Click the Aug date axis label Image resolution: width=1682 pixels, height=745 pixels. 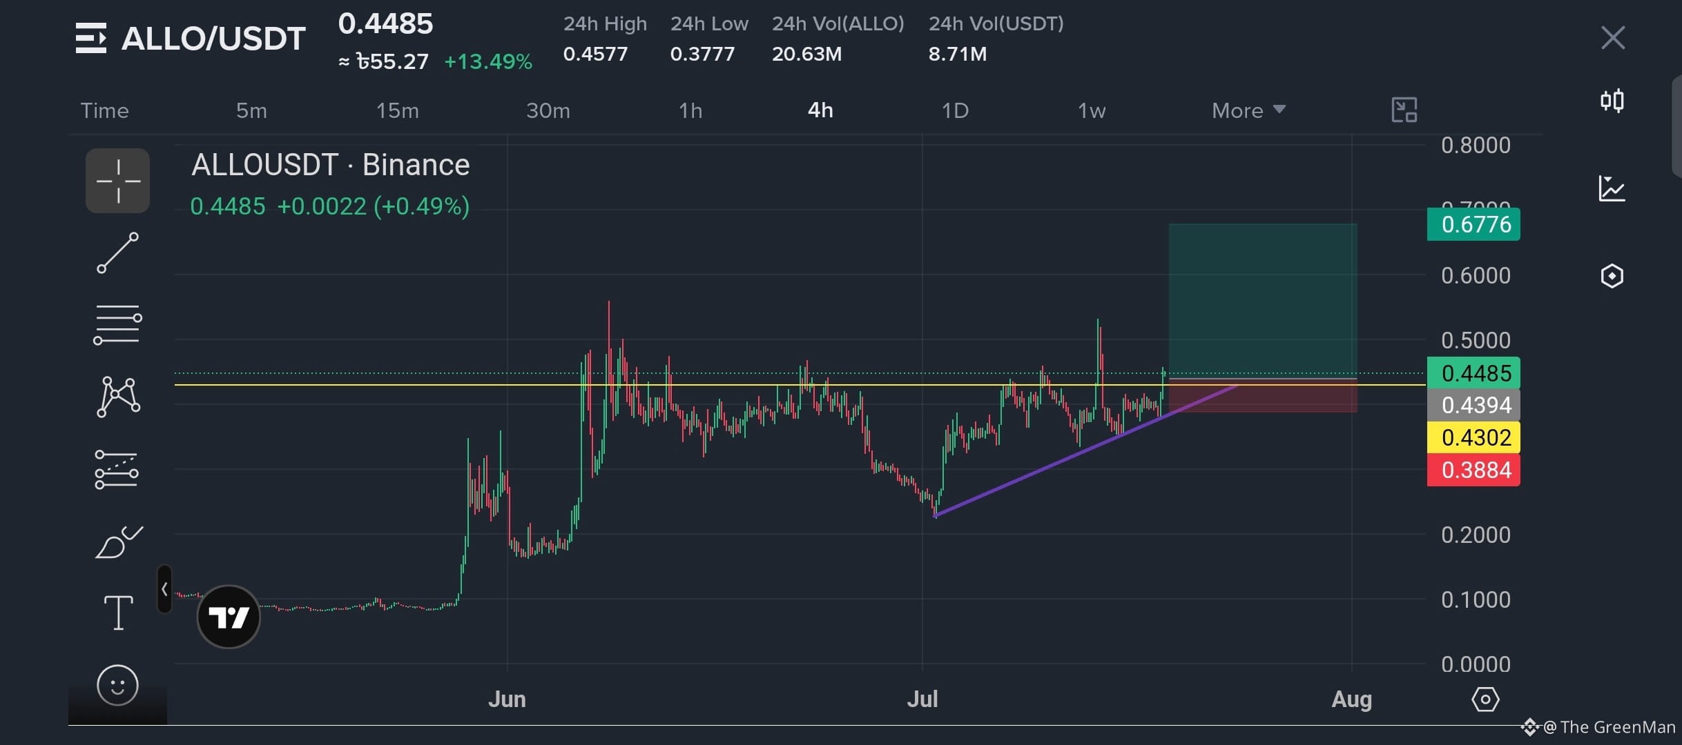(x=1351, y=699)
